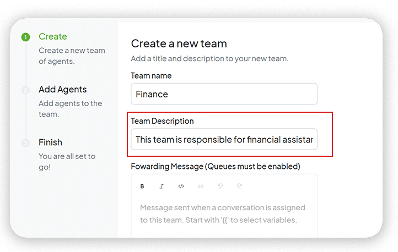Click "Add agents to the team." text
The height and width of the screenshot is (252, 398).
(70, 109)
